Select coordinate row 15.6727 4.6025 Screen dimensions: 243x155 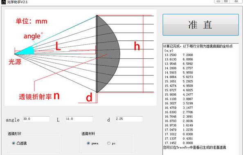coord(179,90)
